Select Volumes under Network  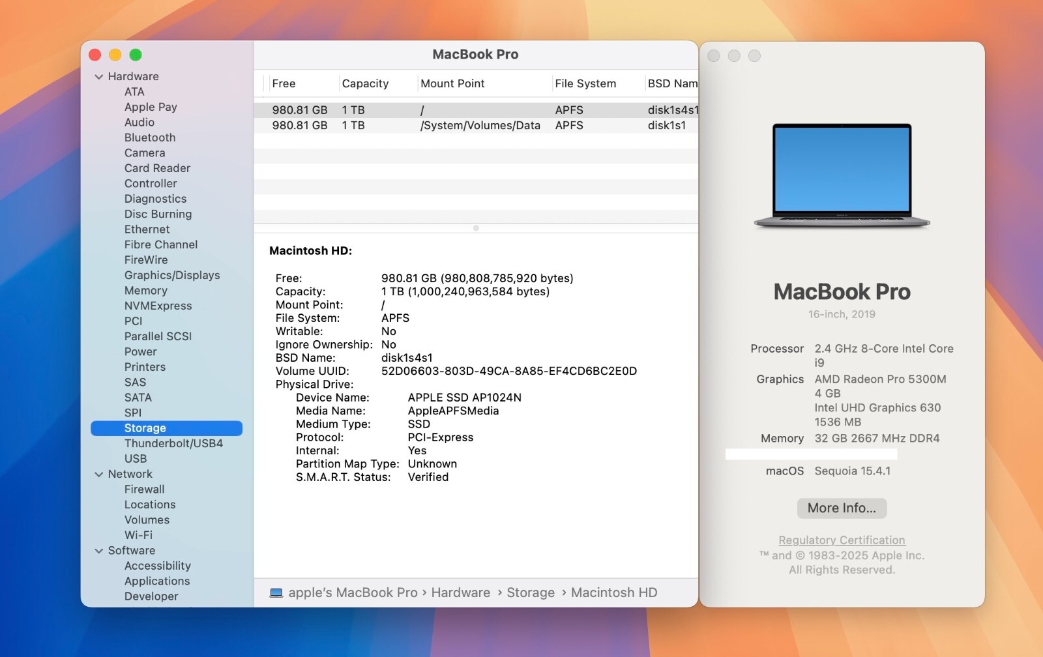point(147,520)
